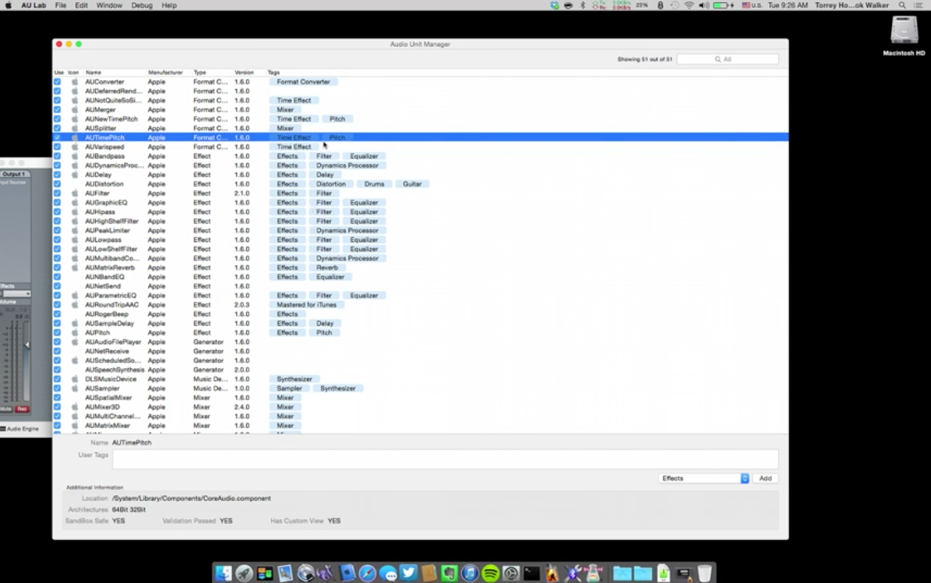Launch Launchpad from the Dock
Screen dimensions: 931x583
tap(244, 573)
